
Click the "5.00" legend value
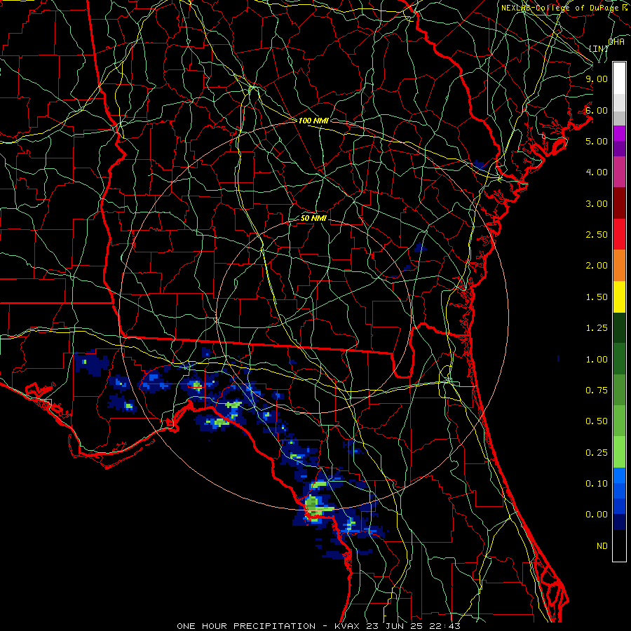pyautogui.click(x=597, y=141)
